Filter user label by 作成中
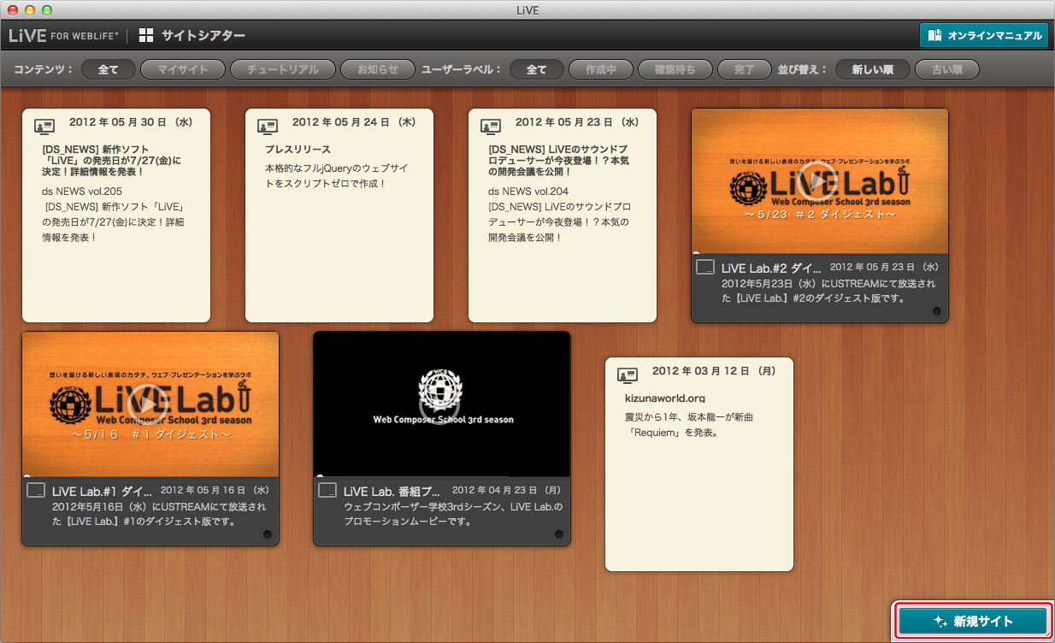Screen dimensions: 1055x643 (601, 69)
